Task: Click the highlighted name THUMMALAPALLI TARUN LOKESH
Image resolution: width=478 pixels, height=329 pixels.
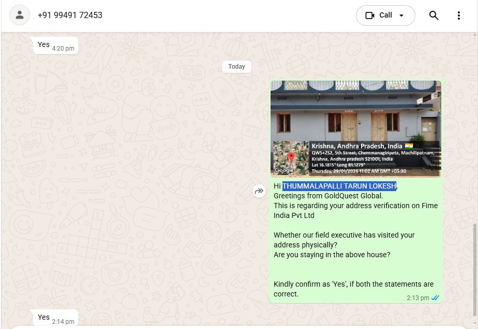Action: tap(339, 186)
